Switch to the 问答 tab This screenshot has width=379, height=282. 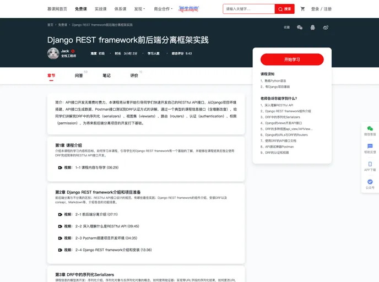tap(79, 75)
